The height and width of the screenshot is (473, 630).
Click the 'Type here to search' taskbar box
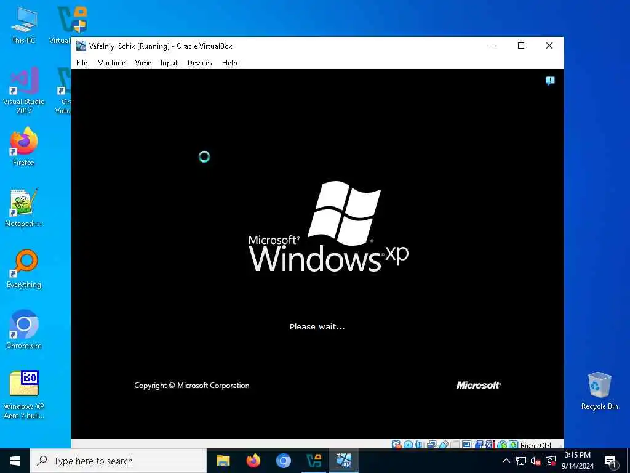click(x=118, y=461)
